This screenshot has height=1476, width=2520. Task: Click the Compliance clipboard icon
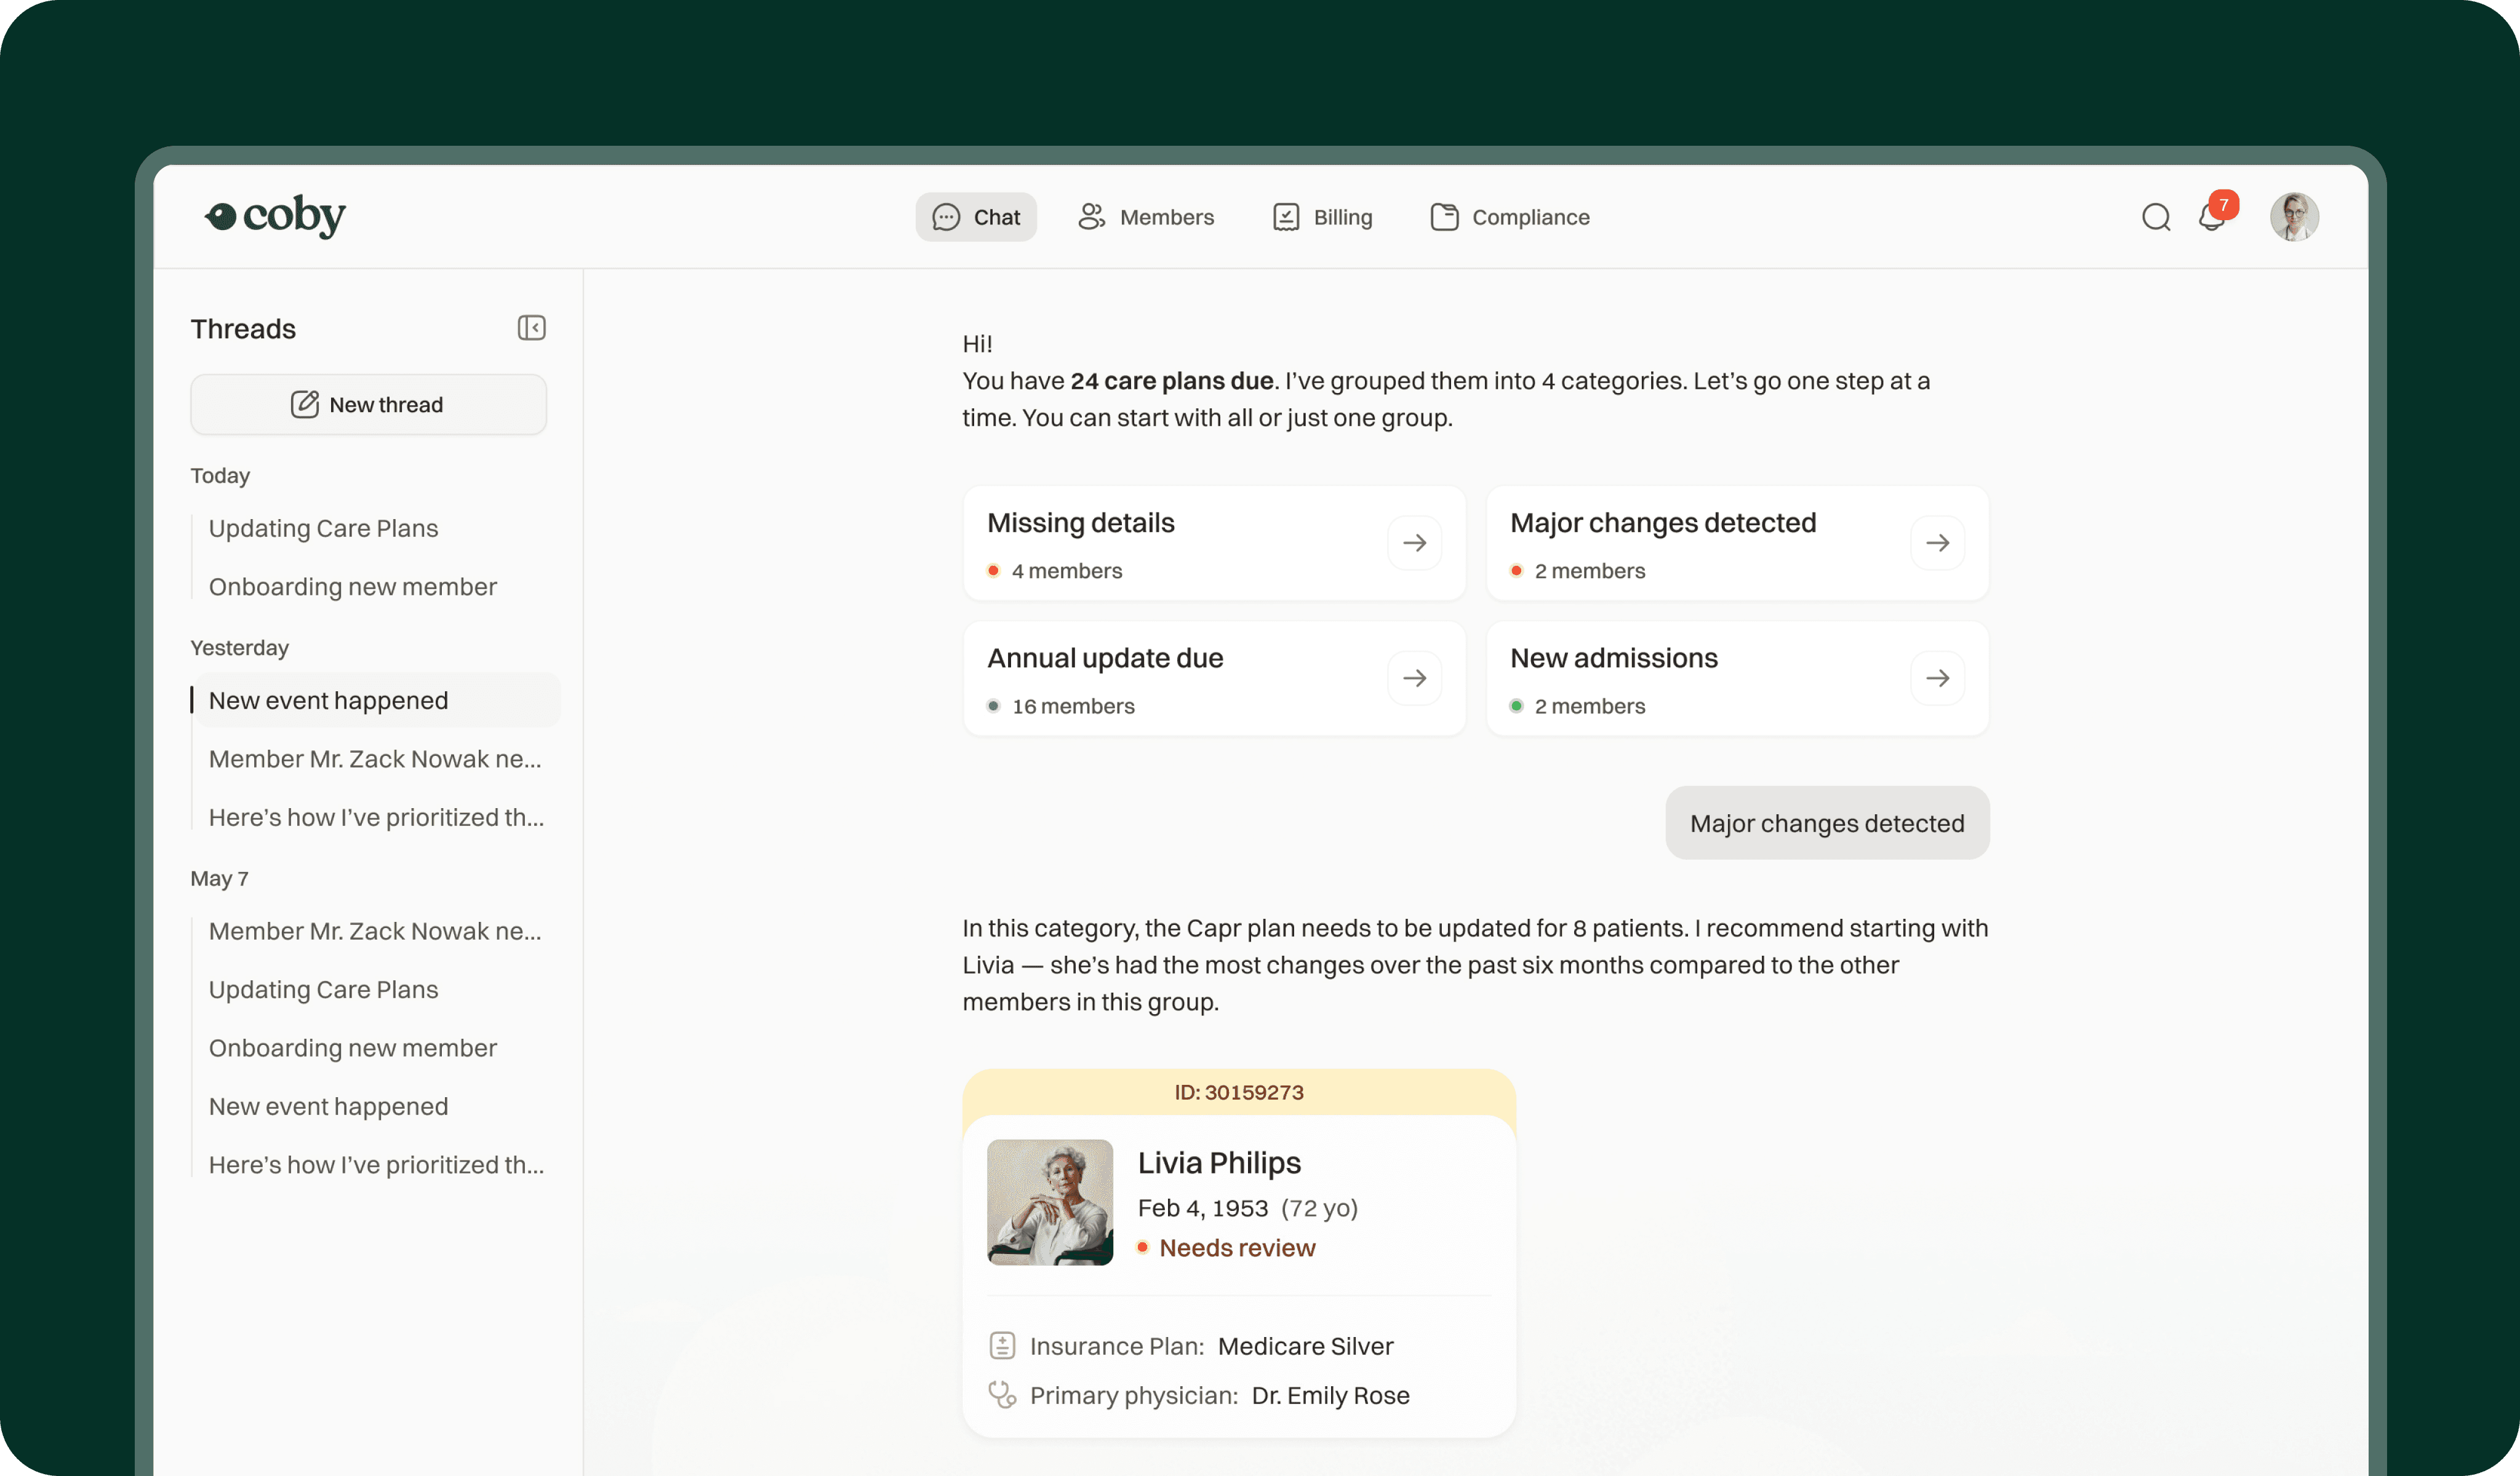click(x=1443, y=217)
